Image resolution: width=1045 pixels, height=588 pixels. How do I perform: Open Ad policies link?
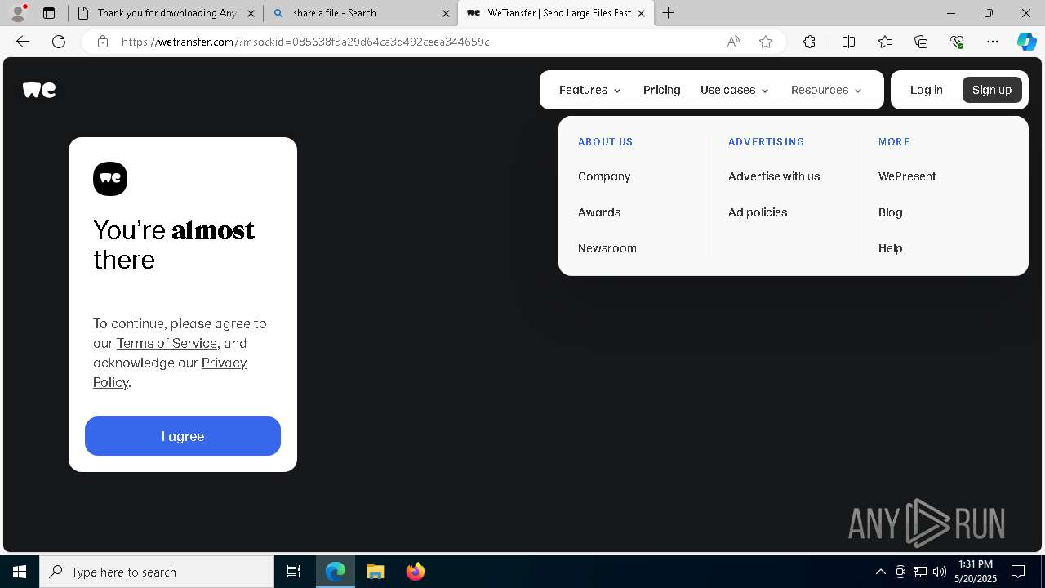click(x=758, y=212)
